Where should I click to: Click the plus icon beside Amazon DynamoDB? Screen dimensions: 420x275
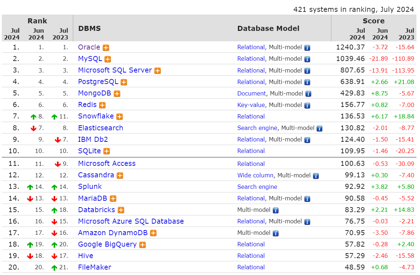click(153, 233)
